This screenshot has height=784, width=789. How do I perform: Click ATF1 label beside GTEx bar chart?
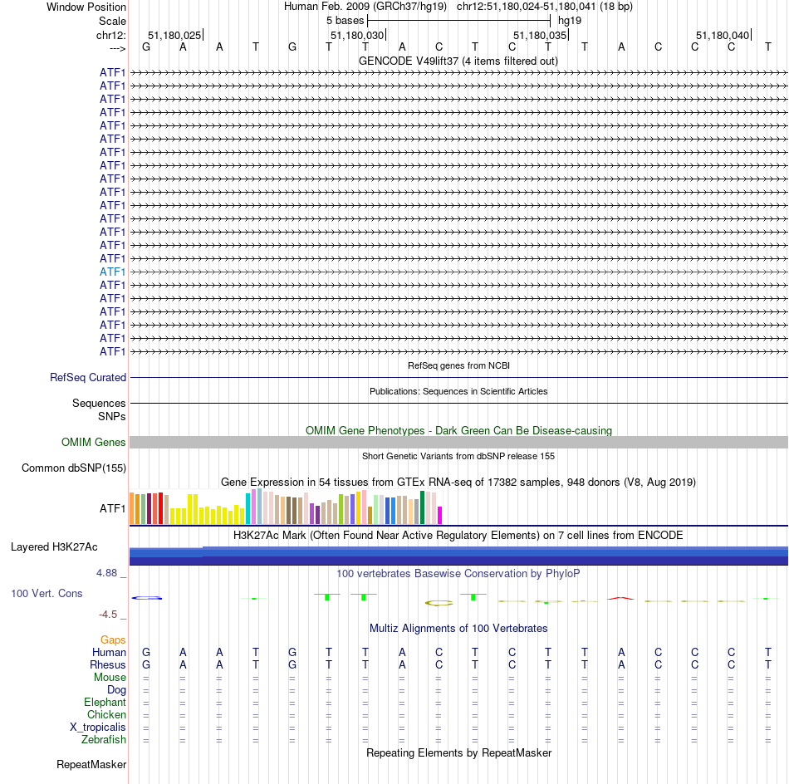112,509
